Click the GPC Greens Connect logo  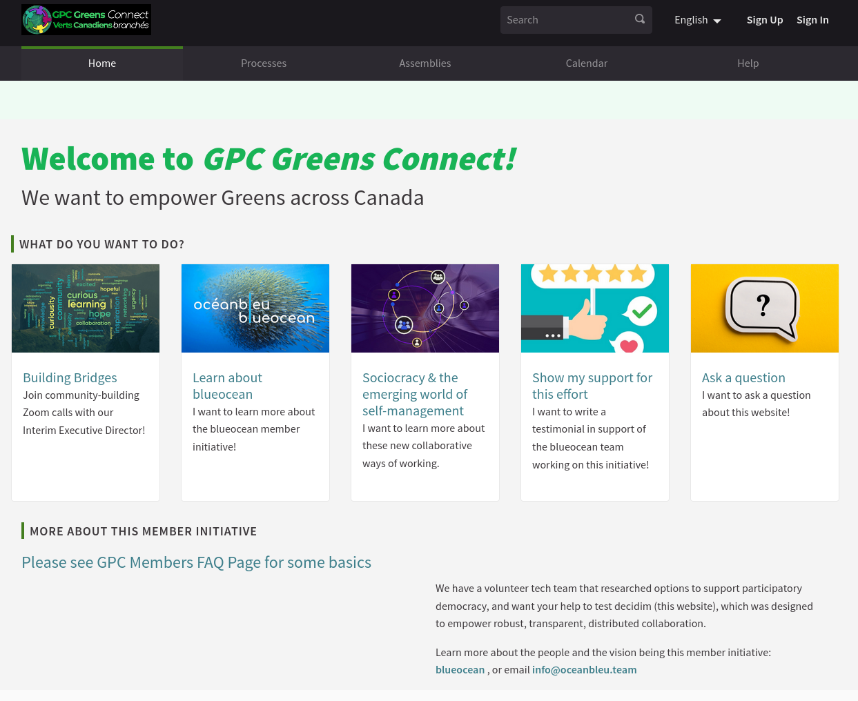tap(86, 20)
